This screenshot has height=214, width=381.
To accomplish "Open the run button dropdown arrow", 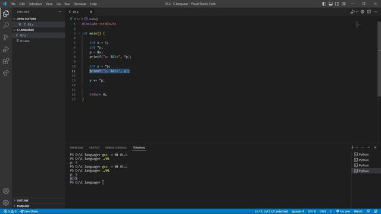I will 357,12.
